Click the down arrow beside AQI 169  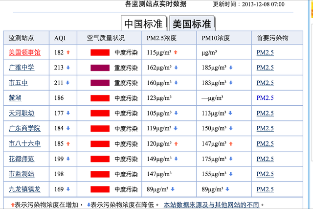[68, 189]
